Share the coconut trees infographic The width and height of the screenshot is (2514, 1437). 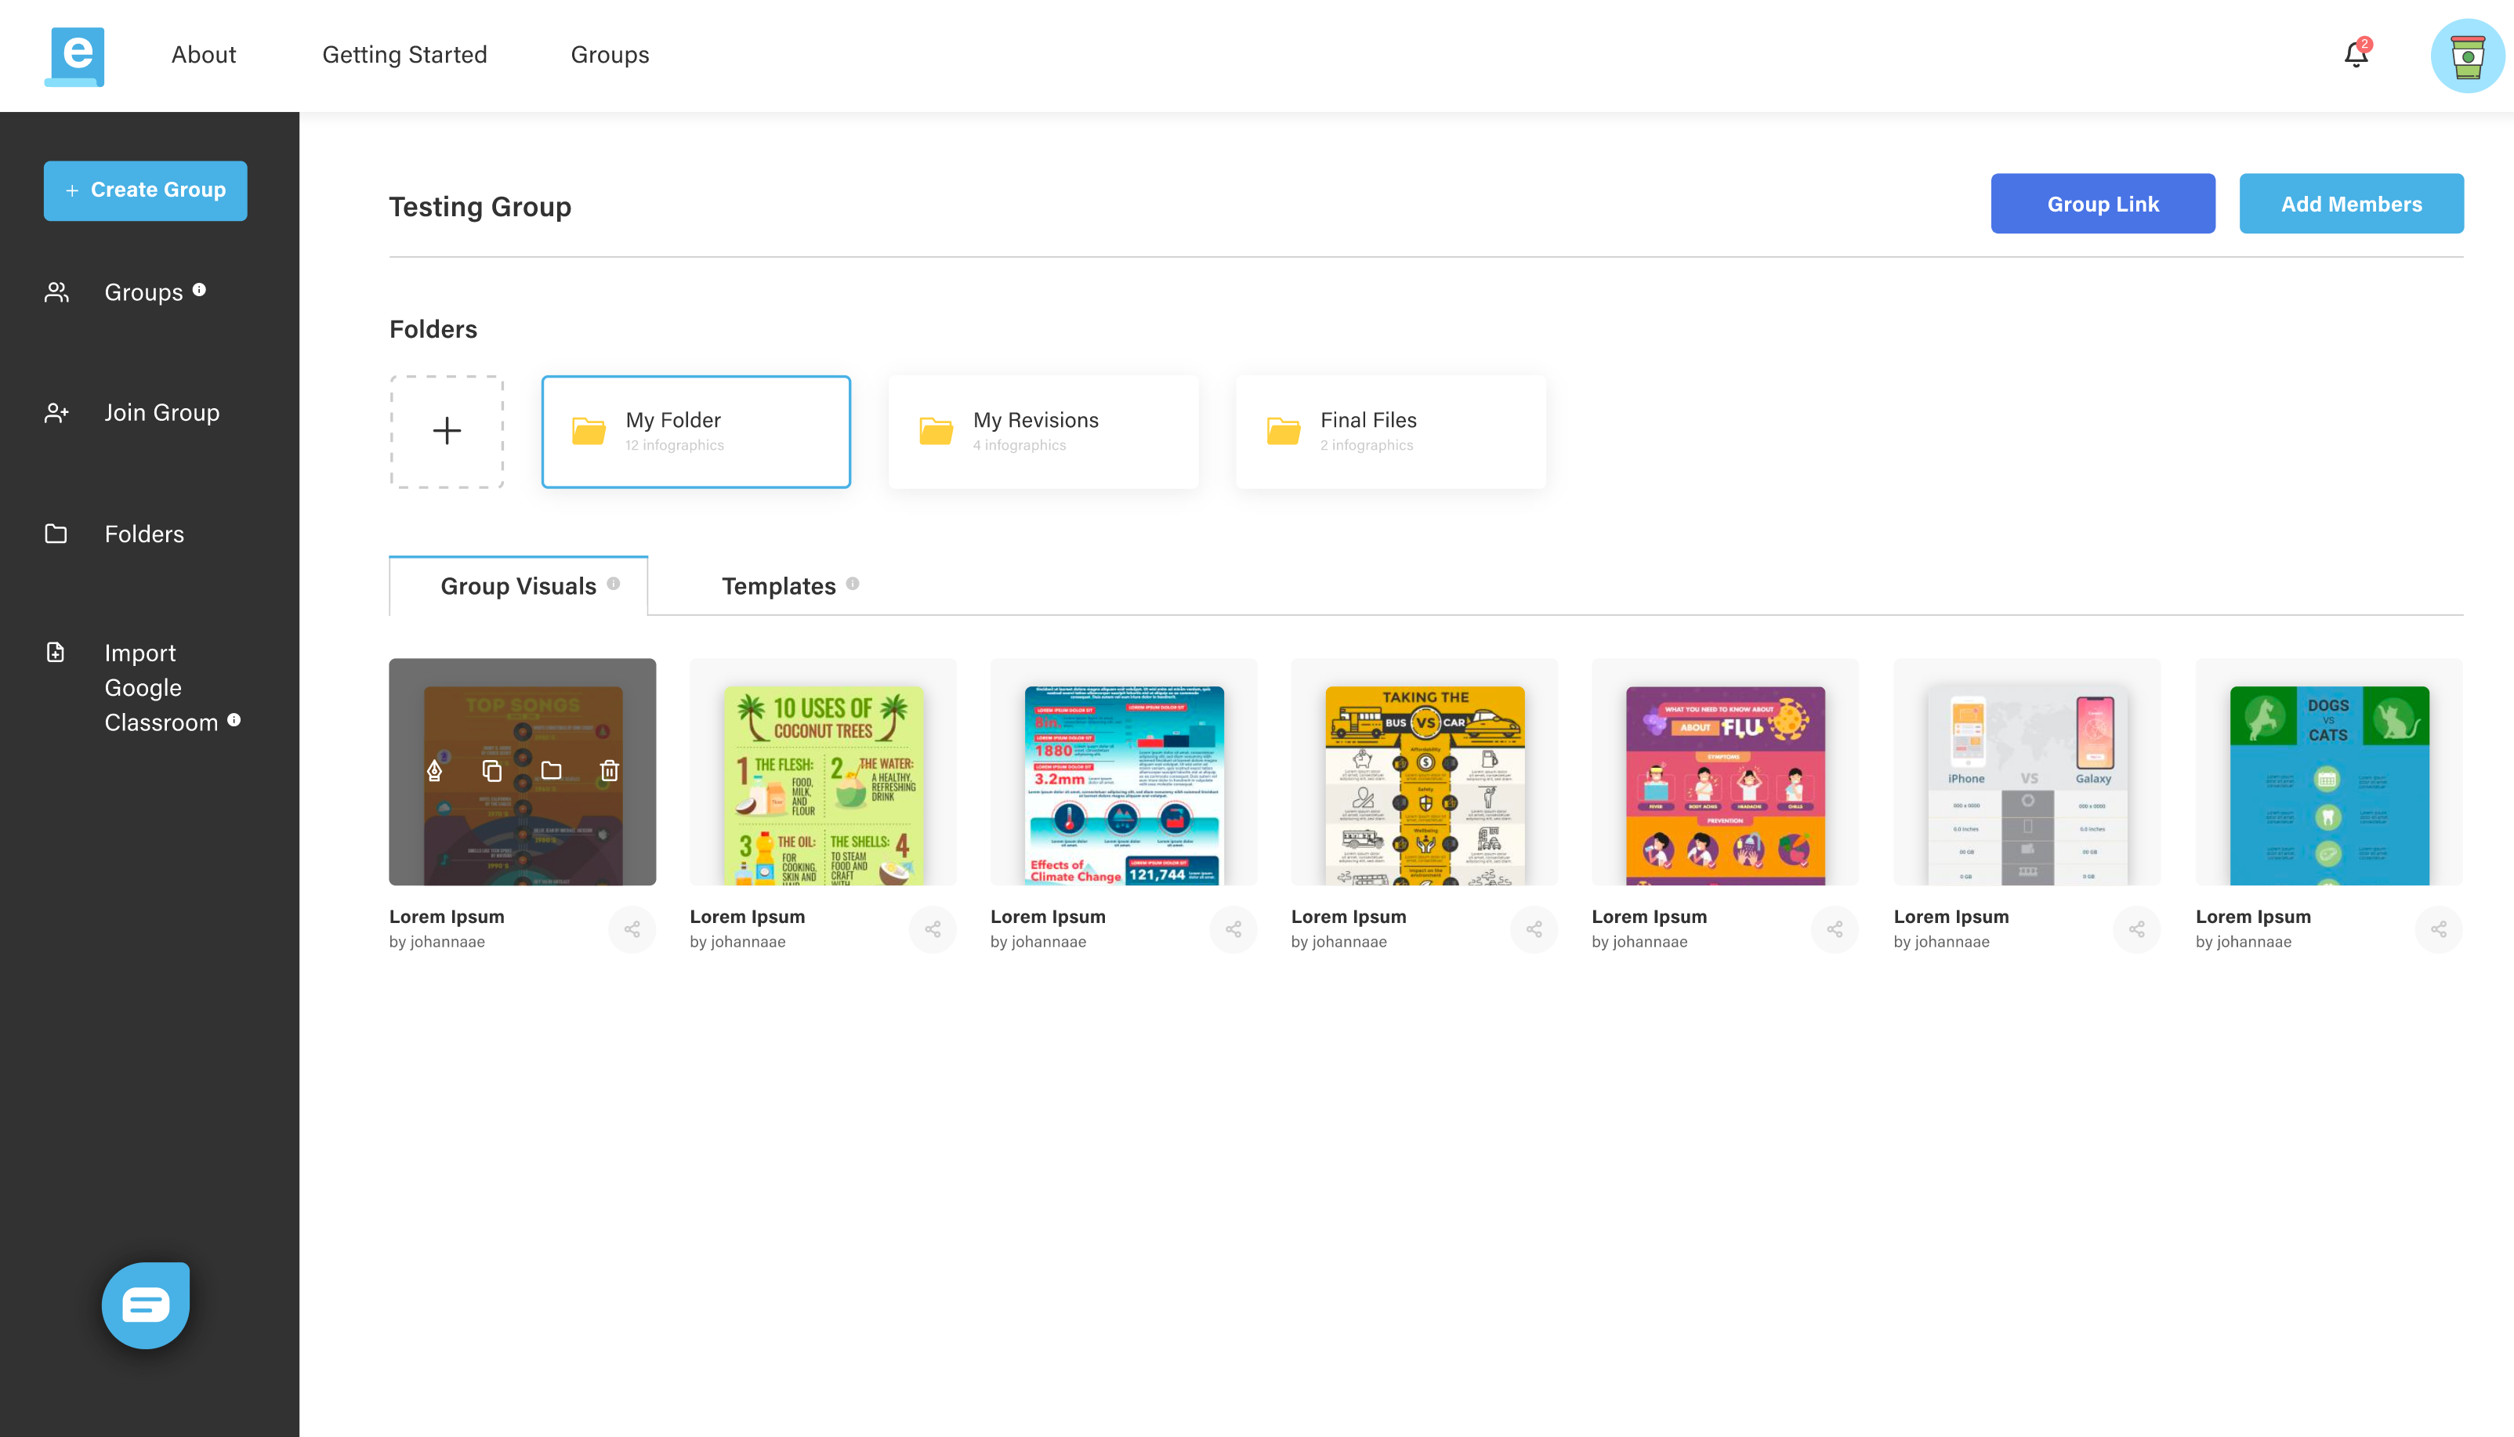(933, 928)
